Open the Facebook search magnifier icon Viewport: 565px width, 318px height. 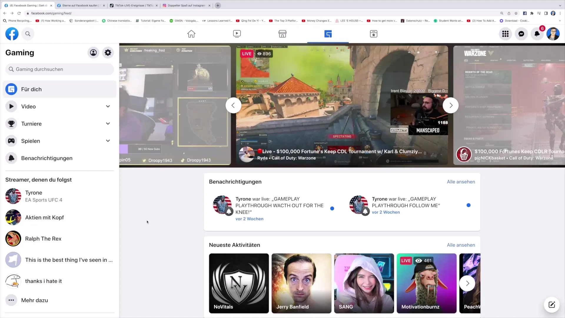(x=28, y=34)
